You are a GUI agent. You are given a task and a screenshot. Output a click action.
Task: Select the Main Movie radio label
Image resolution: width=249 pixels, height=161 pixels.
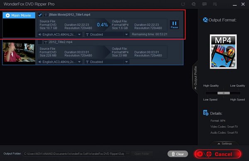coord(19,15)
